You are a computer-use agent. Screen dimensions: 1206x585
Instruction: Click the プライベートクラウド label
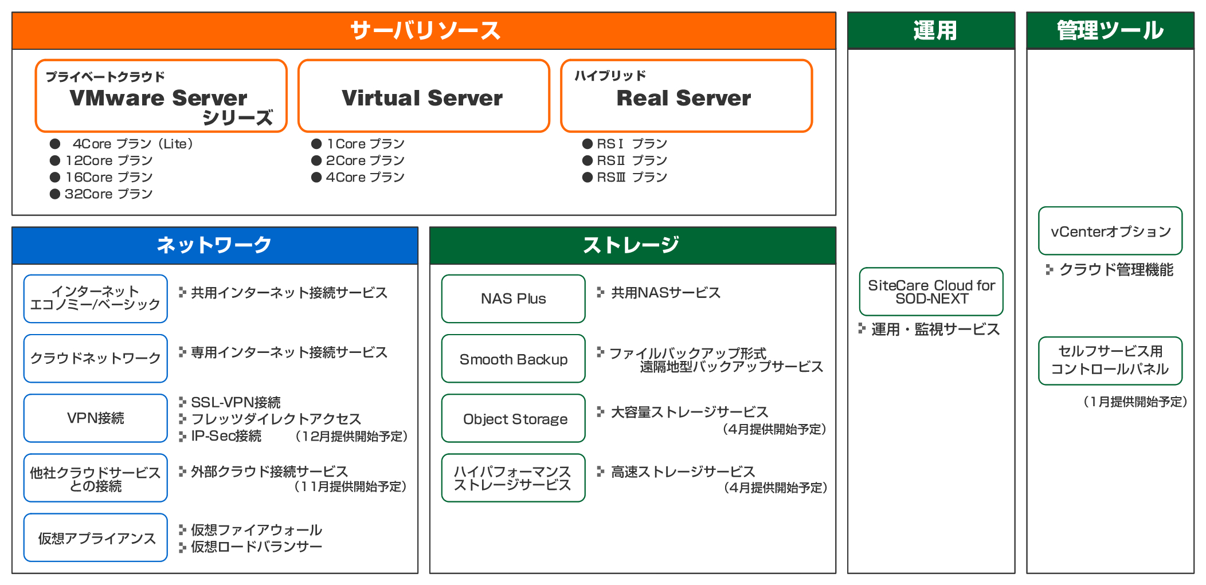105,77
